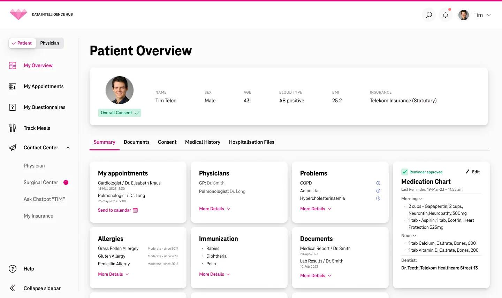Click the info icon next to COPD

378,183
